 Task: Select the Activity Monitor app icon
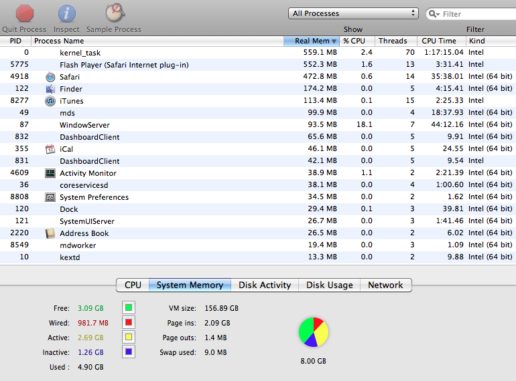[x=50, y=173]
